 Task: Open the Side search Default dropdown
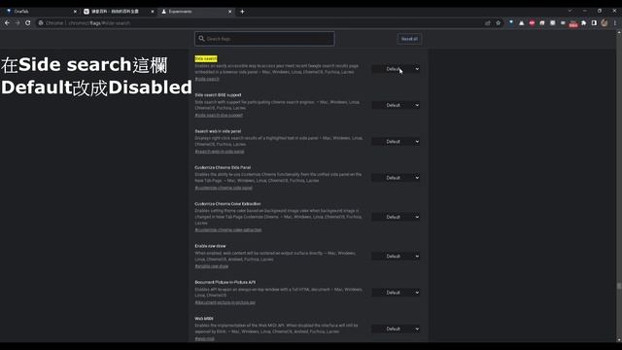click(x=396, y=69)
